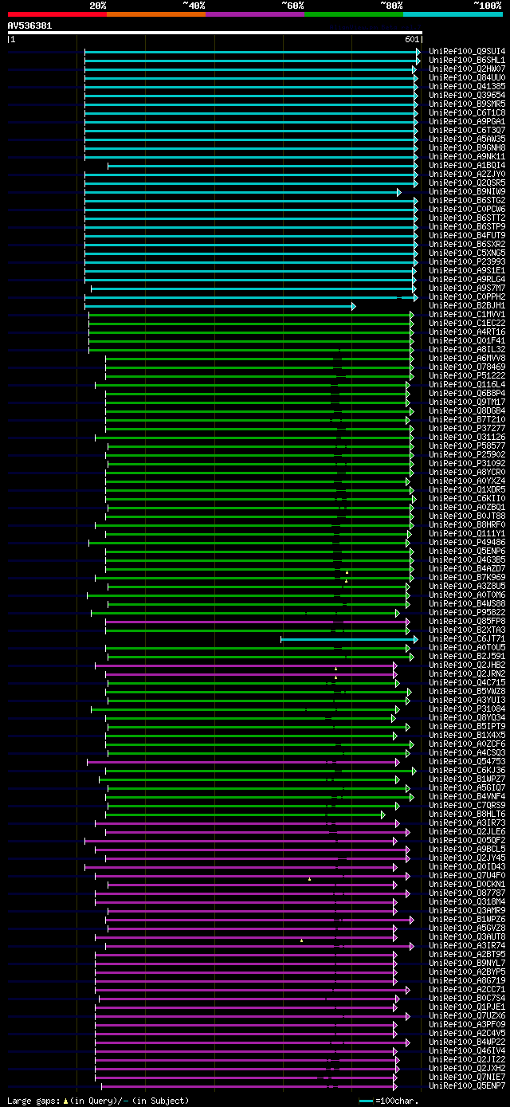Screen dimensions: 510x1107
Task: Select label UniRef100_C0PPH2
Action: (467, 296)
